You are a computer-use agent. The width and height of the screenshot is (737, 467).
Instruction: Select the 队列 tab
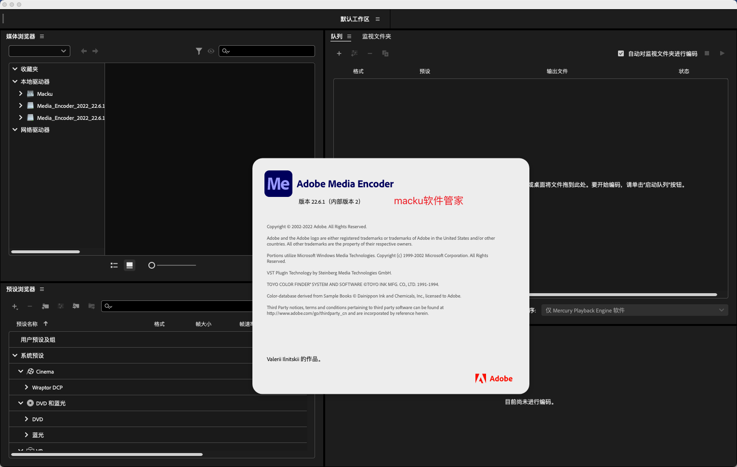[337, 37]
